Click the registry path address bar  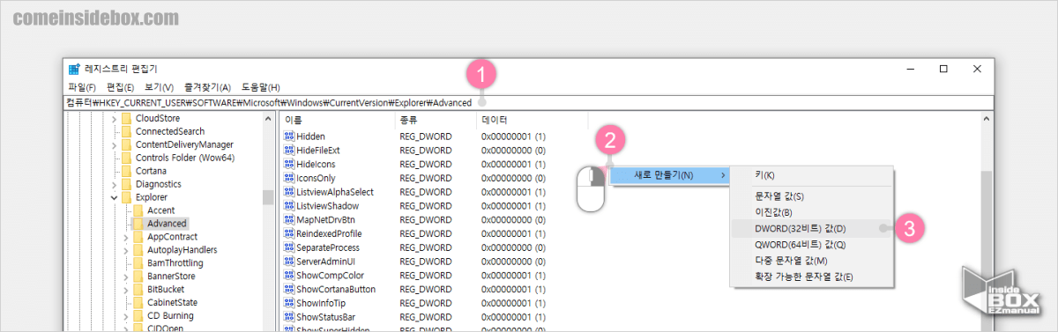(x=529, y=102)
